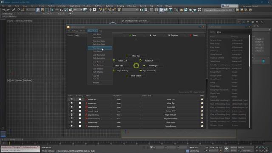The width and height of the screenshot is (272, 153).
Task: Check IconOnly checkbox for Rotate CCW row
Action: [x=80, y=111]
